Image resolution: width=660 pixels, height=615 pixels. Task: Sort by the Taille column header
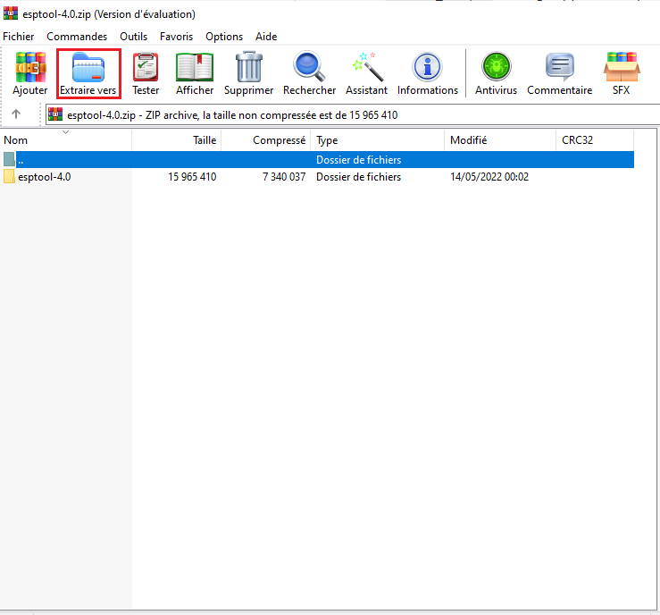176,140
